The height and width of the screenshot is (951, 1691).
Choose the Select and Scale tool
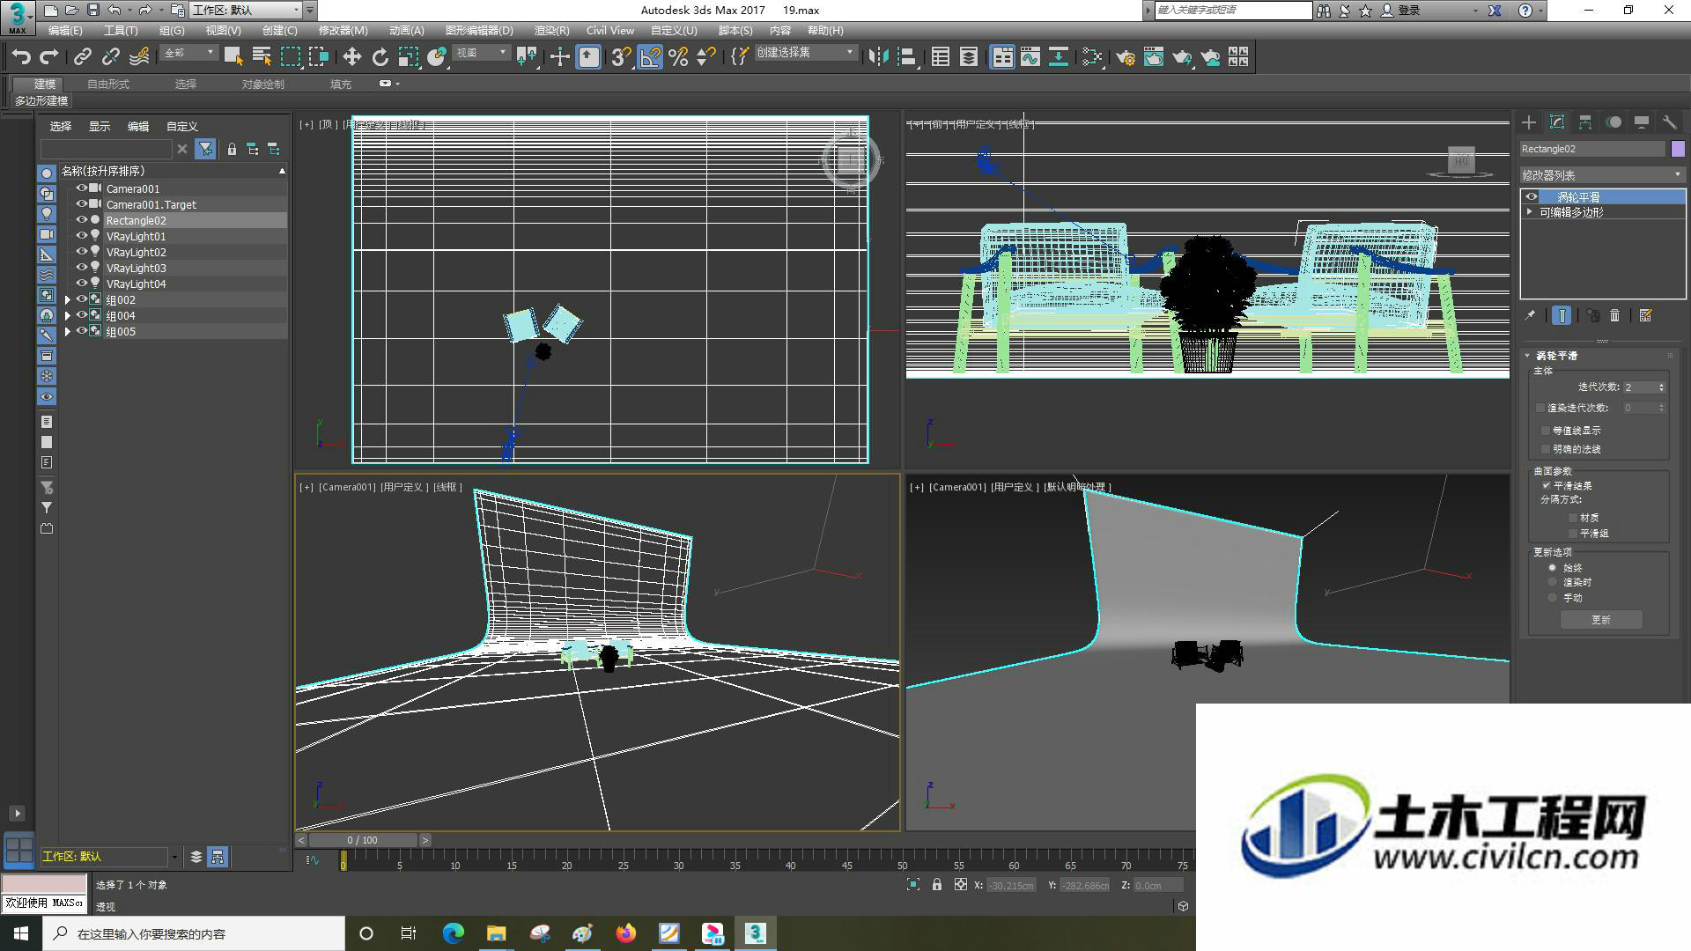coord(408,57)
